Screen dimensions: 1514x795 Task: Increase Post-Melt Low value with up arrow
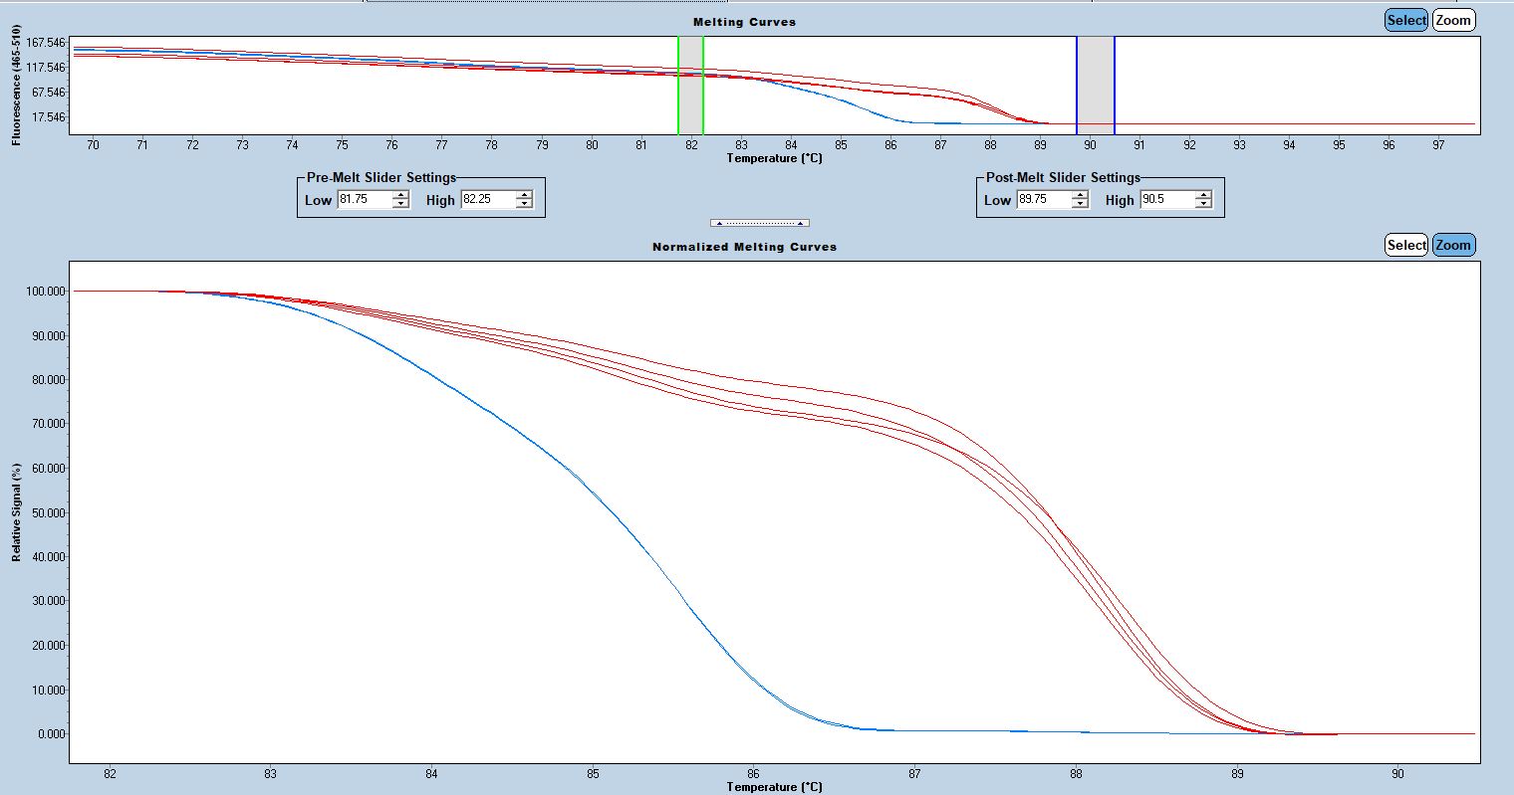pyautogui.click(x=1080, y=195)
